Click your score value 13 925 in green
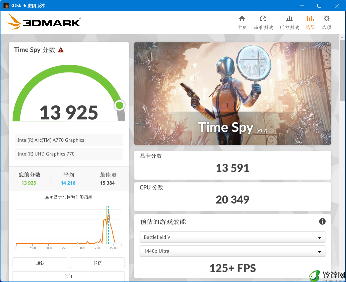 [29, 183]
